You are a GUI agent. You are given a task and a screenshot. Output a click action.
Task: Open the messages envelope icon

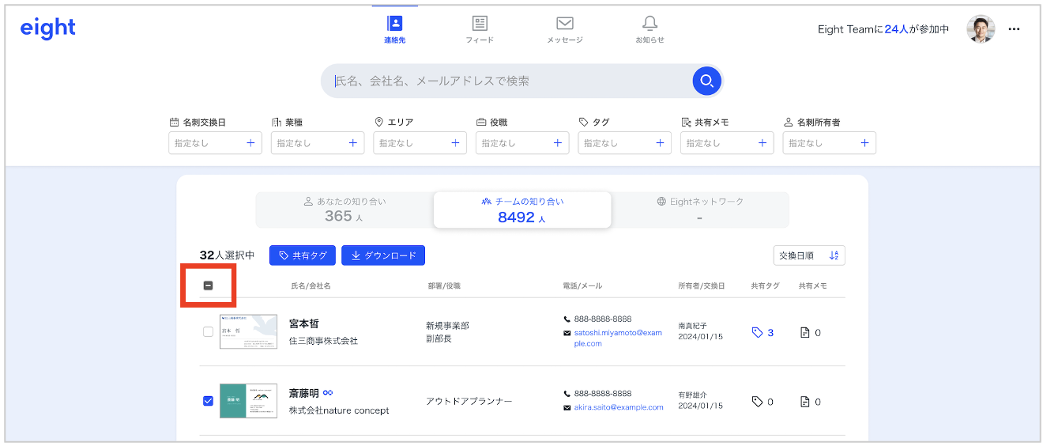pos(564,24)
